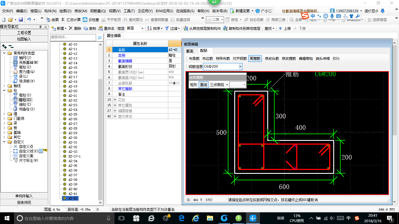Undo the last action

[29, 20]
